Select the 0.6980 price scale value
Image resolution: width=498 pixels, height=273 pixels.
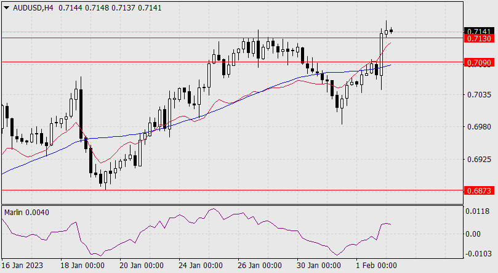pyautogui.click(x=479, y=127)
